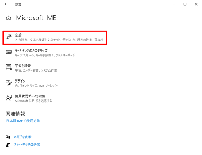Image resolution: width=202 pixels, height=155 pixels.
Task: Click the person icon for 使用状況データの収集
Action: [9, 98]
